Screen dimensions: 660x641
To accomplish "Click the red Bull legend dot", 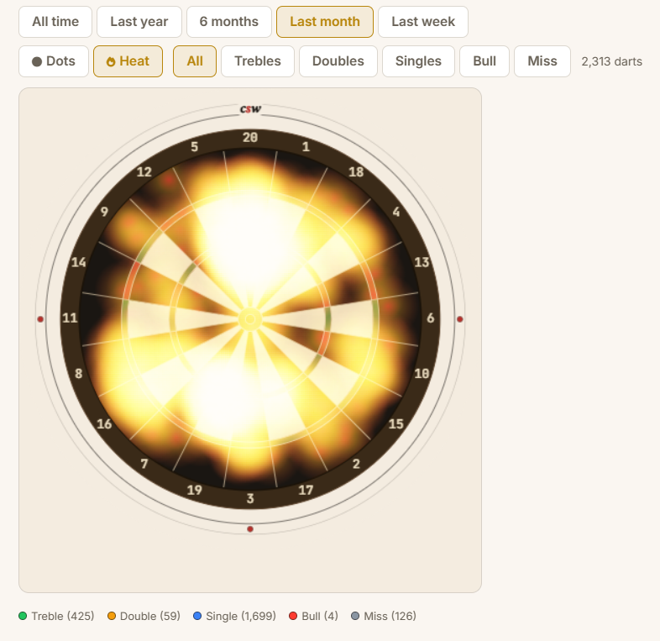I will (293, 616).
